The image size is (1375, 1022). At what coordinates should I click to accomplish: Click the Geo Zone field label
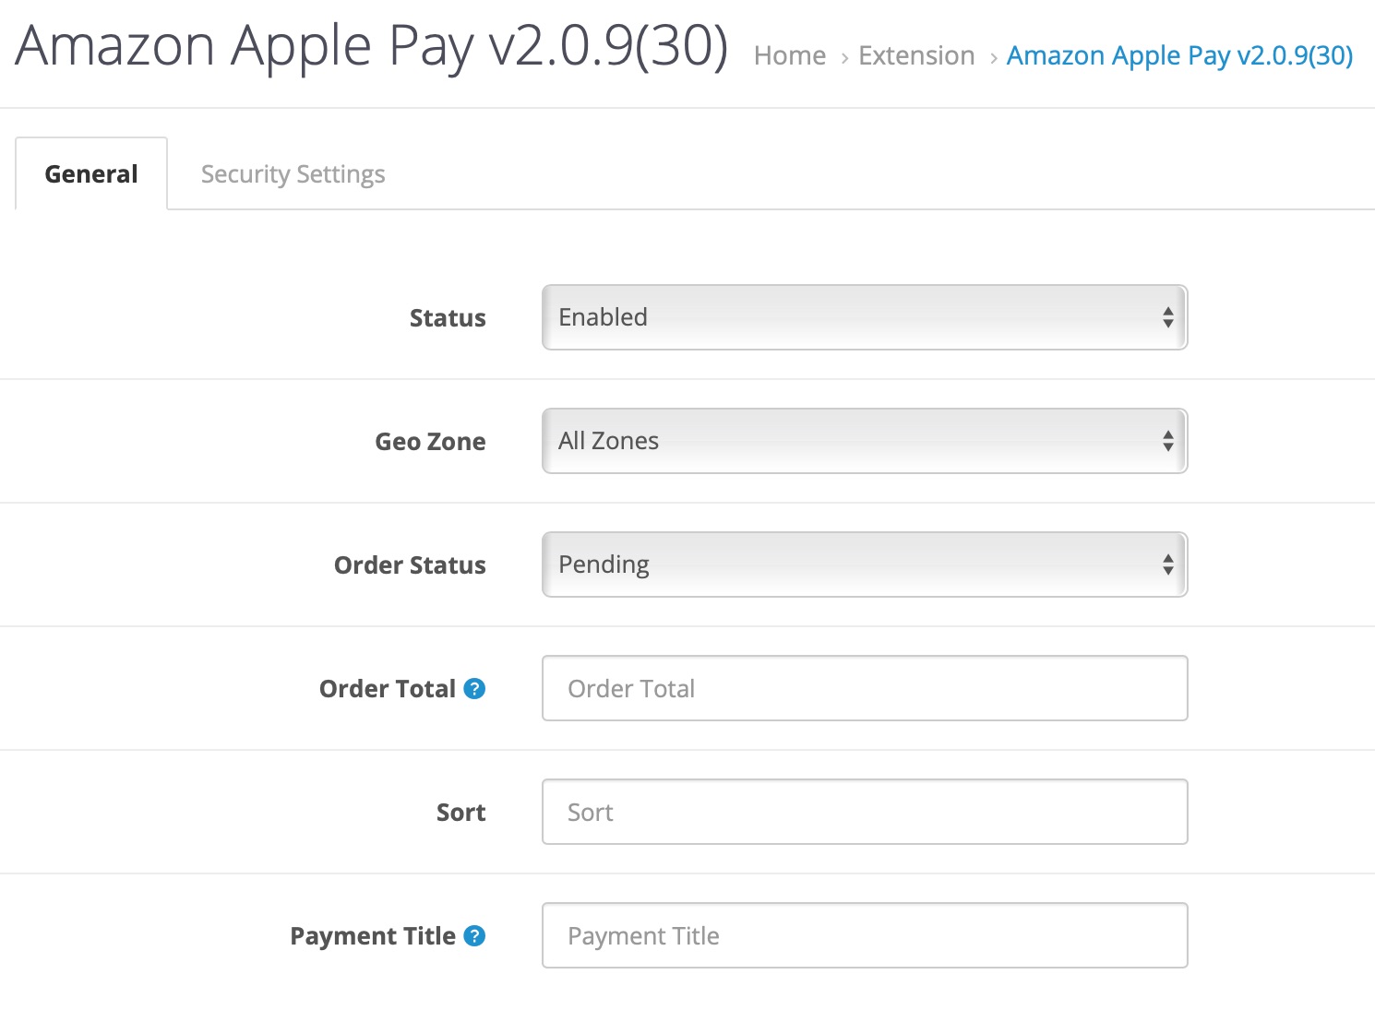click(430, 442)
